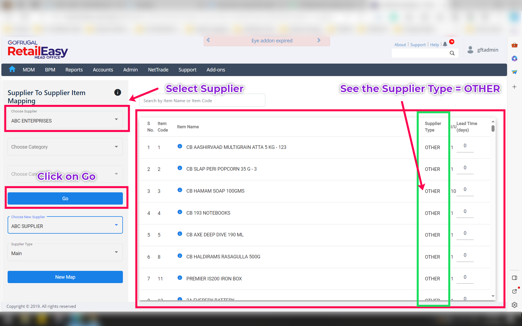Click the blue Go button

pos(65,199)
